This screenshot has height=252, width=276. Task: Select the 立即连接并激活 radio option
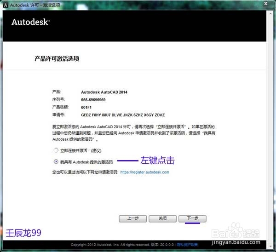pyautogui.click(x=56, y=150)
